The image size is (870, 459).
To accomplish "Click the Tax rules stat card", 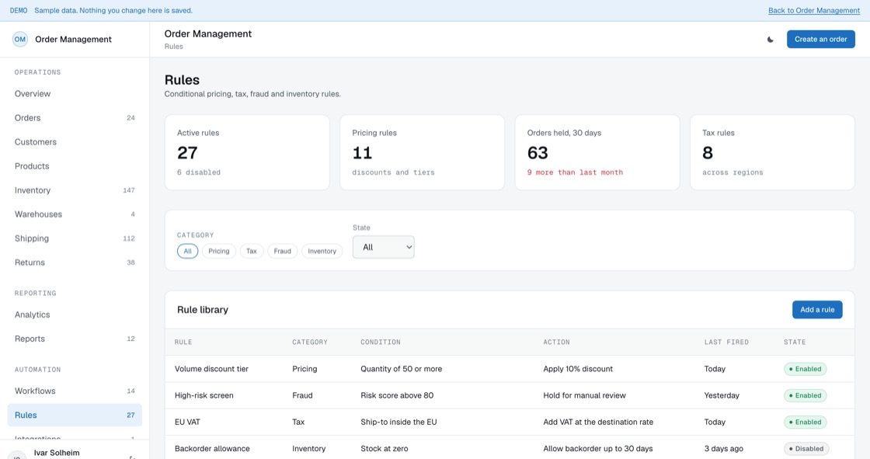I will [x=772, y=153].
